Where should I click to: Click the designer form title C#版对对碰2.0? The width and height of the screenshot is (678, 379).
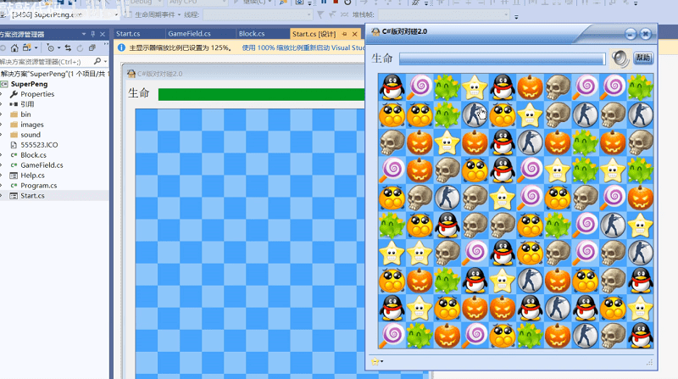point(159,74)
